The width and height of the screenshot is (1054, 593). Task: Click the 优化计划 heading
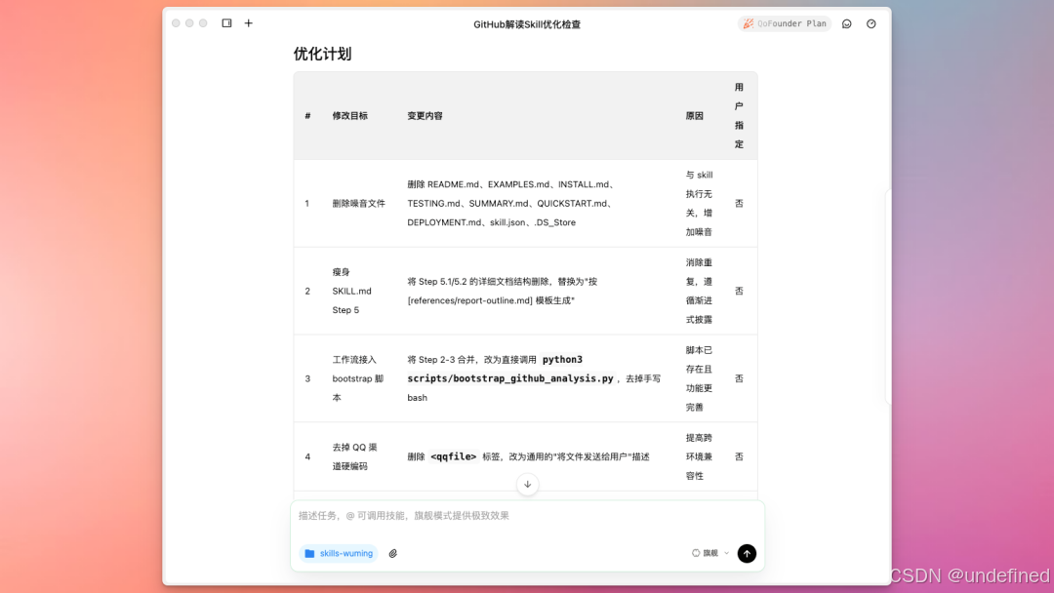323,54
